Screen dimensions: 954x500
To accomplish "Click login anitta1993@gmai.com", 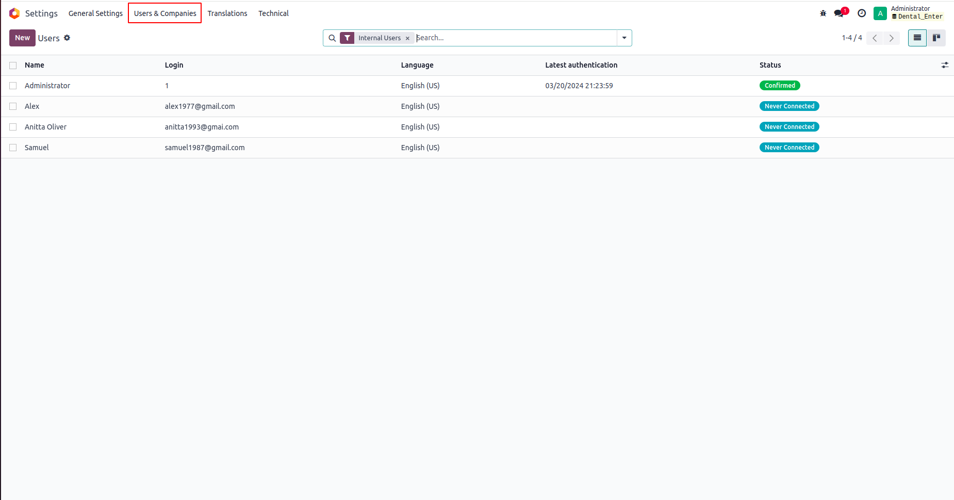I will (x=202, y=127).
